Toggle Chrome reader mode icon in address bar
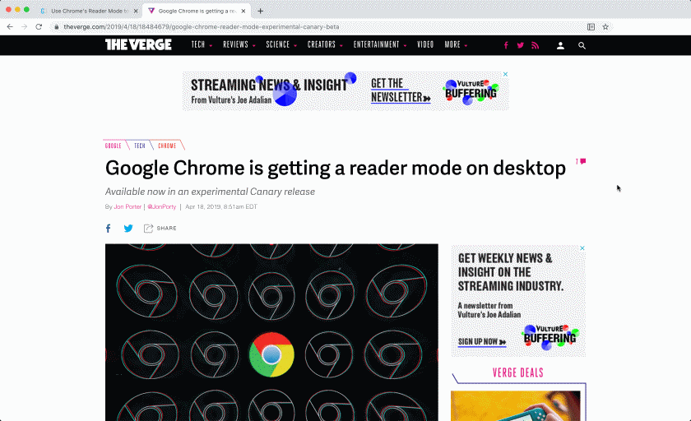 click(x=591, y=26)
